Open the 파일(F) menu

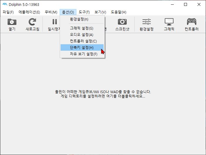click(x=8, y=12)
